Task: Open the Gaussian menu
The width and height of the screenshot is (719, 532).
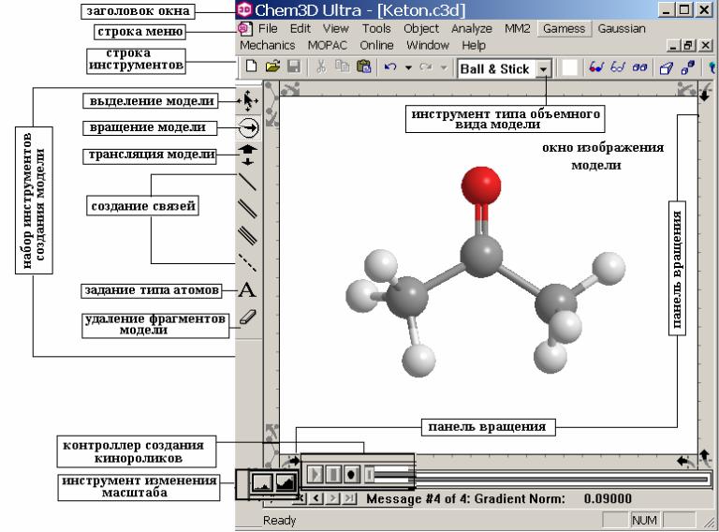Action: (622, 28)
